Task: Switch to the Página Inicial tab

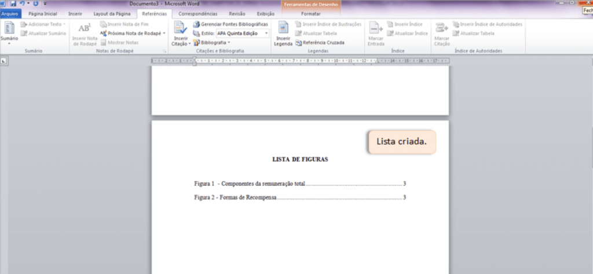Action: pos(42,13)
